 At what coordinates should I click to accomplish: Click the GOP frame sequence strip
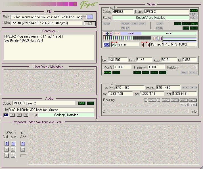(x=127, y=38)
